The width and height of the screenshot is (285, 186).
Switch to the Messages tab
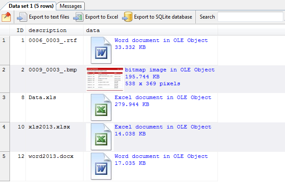point(70,6)
